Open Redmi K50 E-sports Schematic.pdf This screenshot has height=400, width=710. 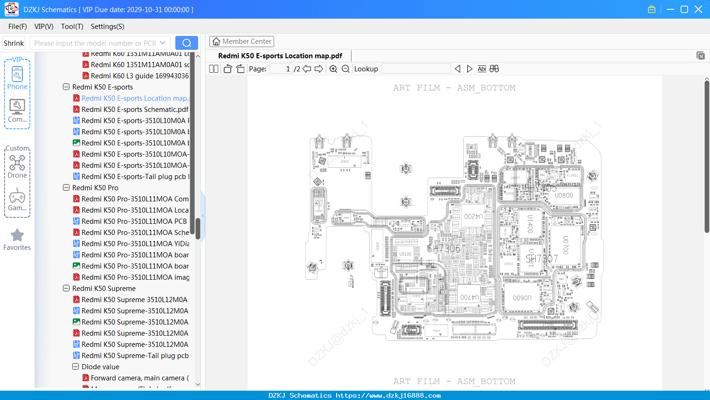coord(131,110)
